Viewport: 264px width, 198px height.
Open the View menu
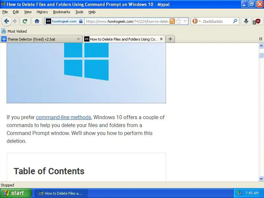(x=28, y=12)
